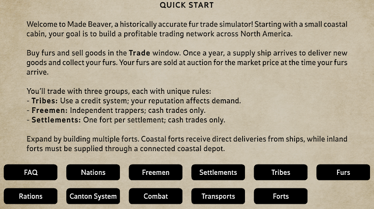
Task: Show the Rations help page
Action: (x=31, y=196)
